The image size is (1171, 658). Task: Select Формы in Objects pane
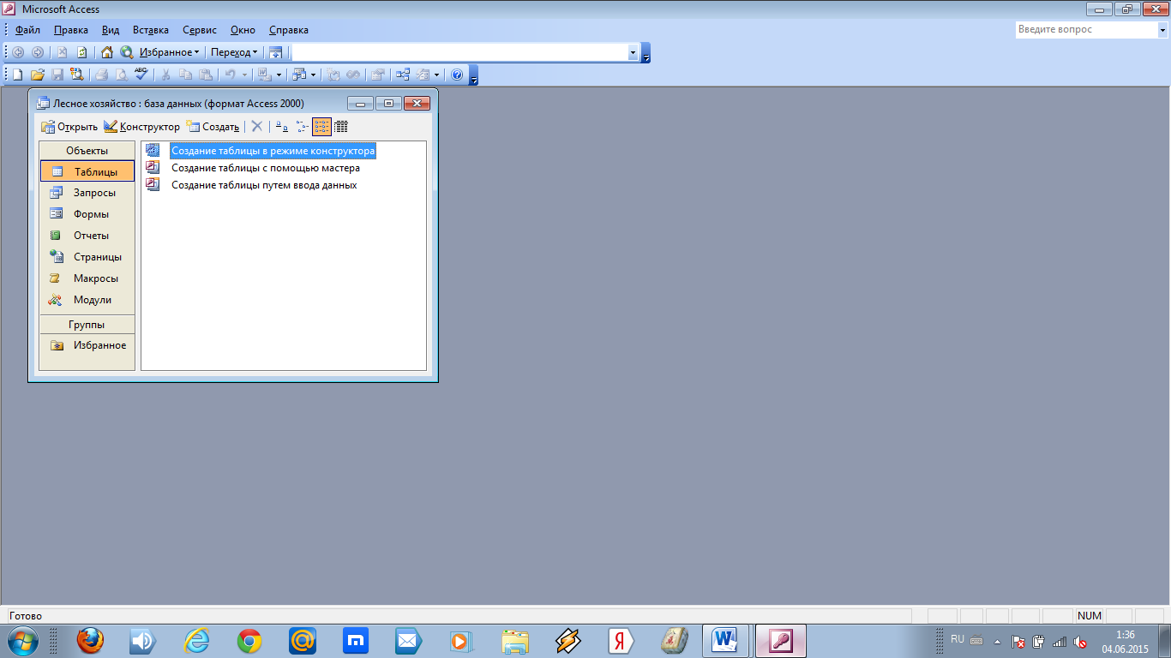pyautogui.click(x=87, y=214)
